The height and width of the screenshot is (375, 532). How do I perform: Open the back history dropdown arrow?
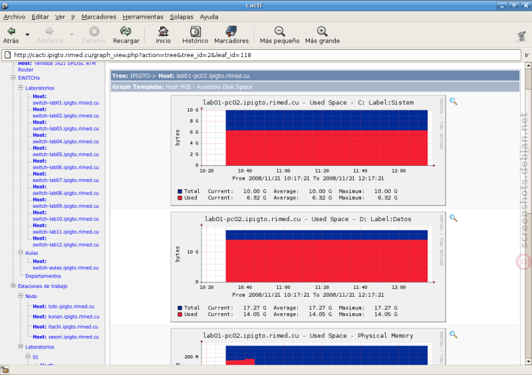[27, 35]
